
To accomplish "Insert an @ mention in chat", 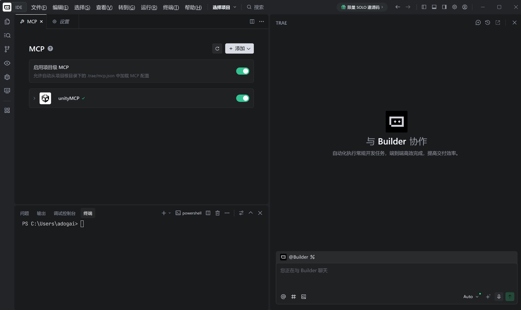I will click(x=283, y=297).
